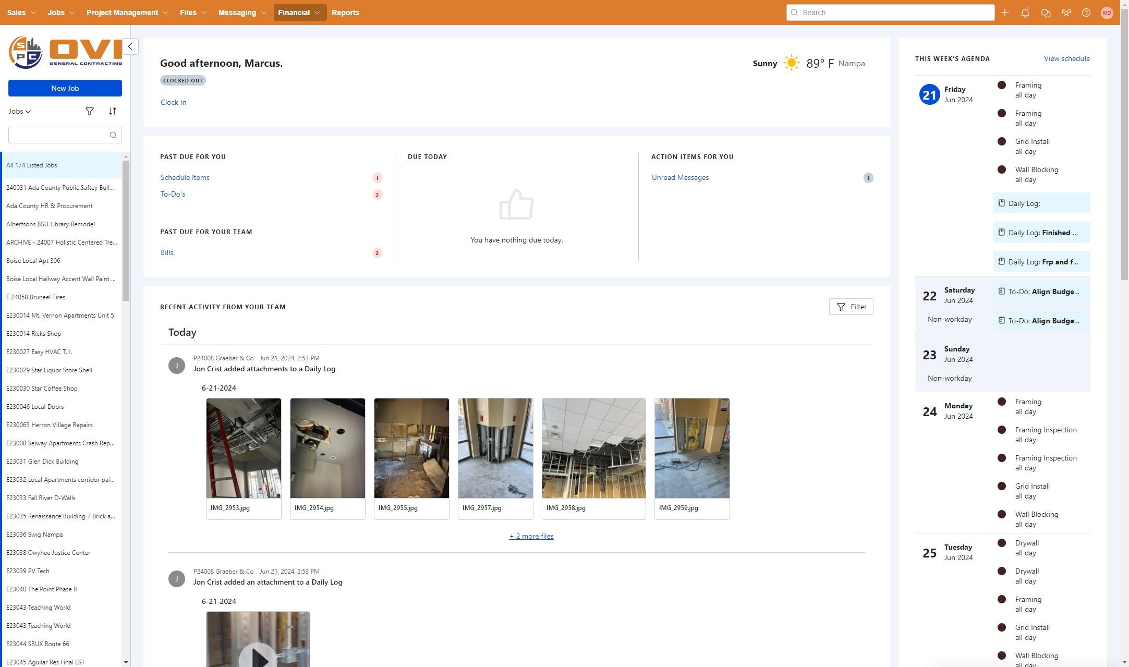Click the notifications bell icon
This screenshot has width=1129, height=667.
1025,13
